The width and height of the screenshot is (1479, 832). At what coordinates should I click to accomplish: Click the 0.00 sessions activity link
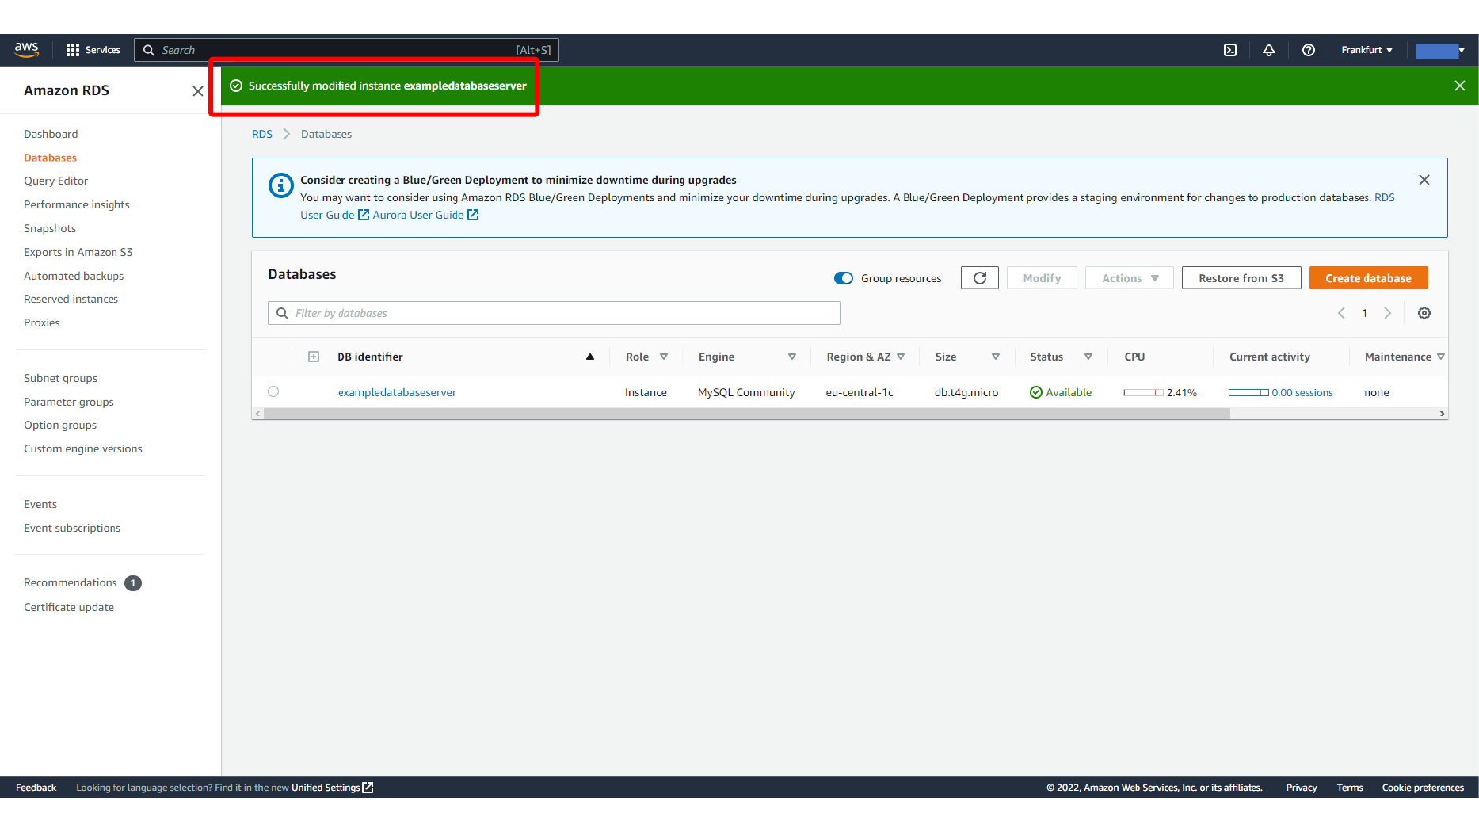click(1302, 392)
